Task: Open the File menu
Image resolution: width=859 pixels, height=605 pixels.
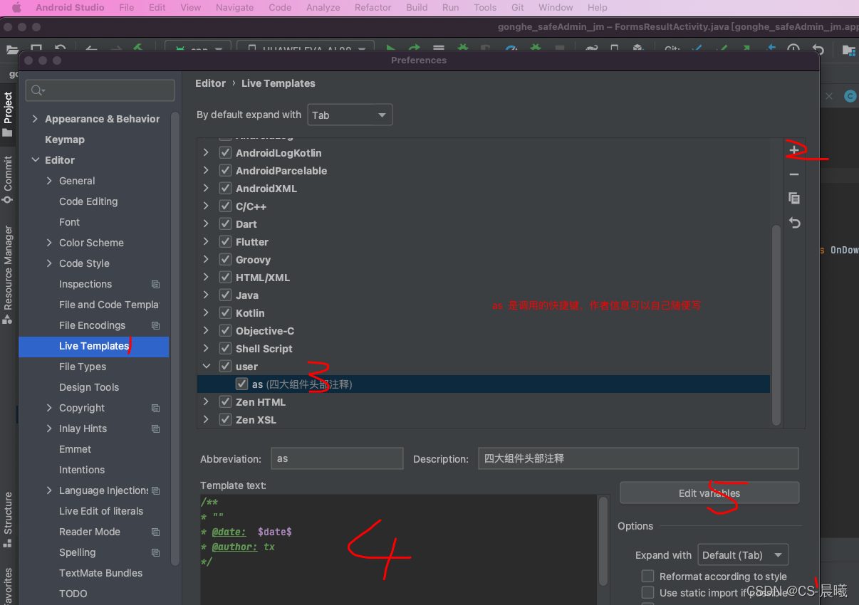Action: point(126,8)
